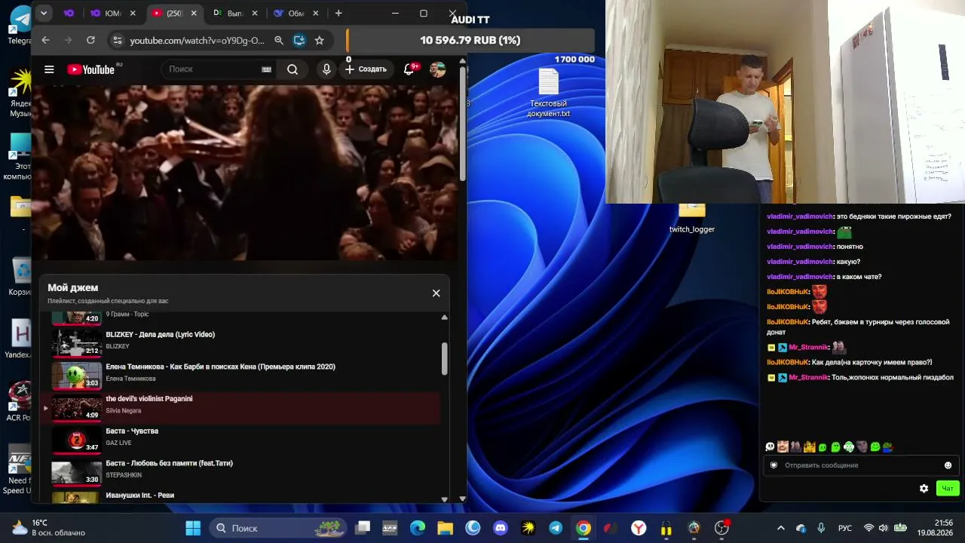Viewport: 965px width, 543px height.
Task: Reload the current Chrome page
Action: point(90,40)
